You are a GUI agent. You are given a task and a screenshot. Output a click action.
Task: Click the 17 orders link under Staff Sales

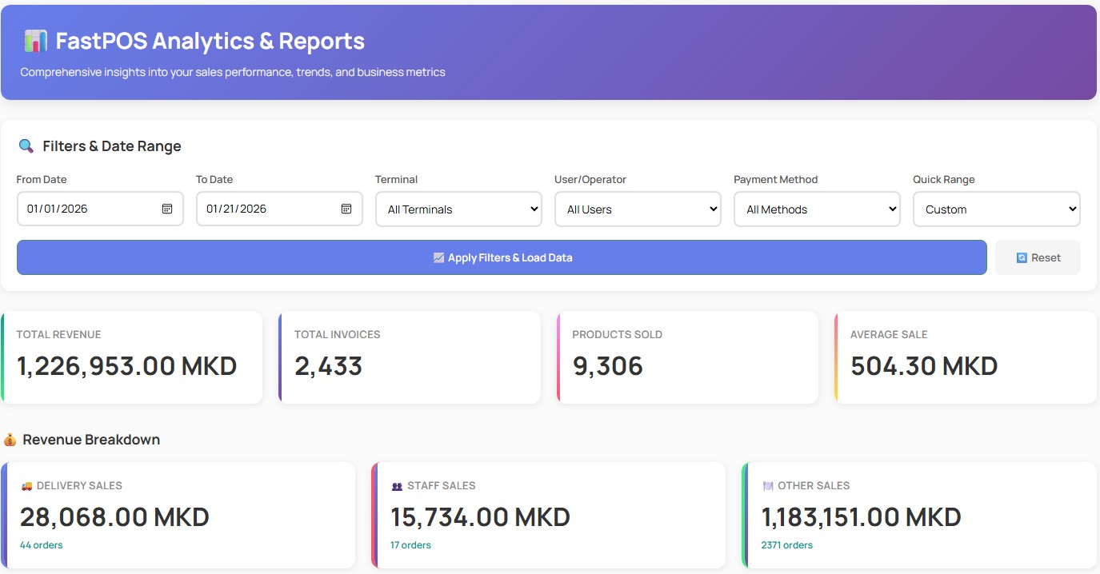point(410,544)
